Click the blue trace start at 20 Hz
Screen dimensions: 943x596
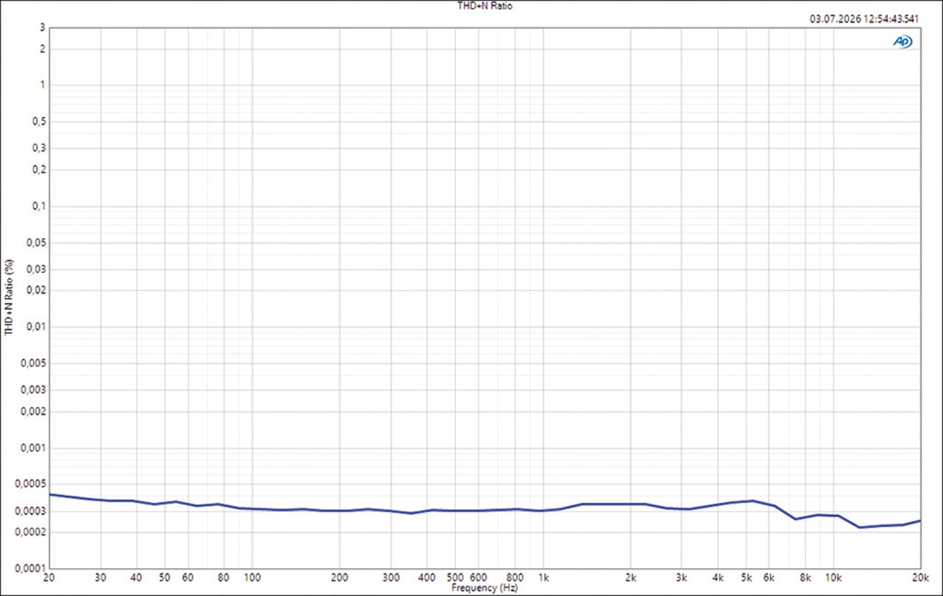[50, 494]
